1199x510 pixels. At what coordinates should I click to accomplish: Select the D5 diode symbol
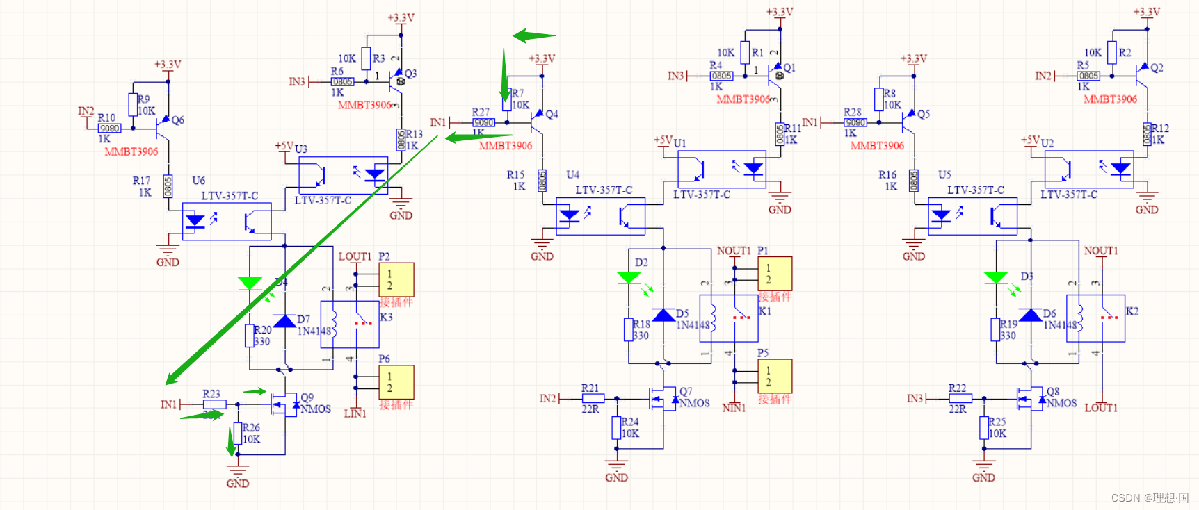click(x=663, y=315)
